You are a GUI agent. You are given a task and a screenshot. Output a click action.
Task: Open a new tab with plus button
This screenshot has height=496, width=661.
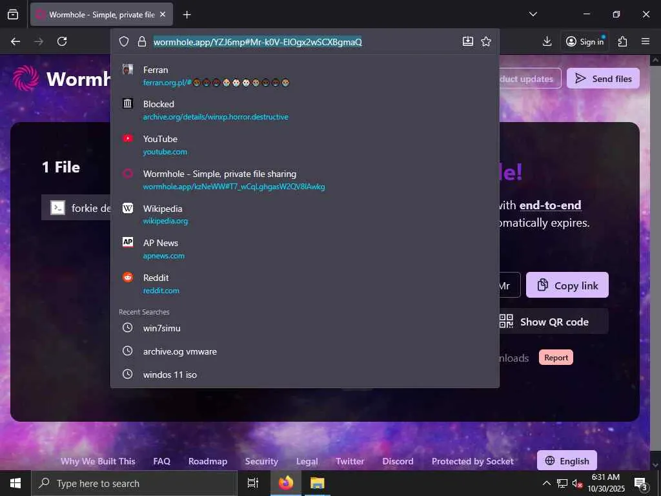pos(187,14)
